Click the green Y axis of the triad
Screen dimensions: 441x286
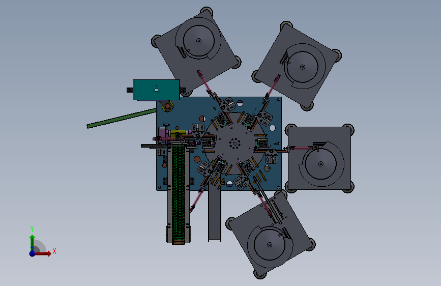(33, 242)
